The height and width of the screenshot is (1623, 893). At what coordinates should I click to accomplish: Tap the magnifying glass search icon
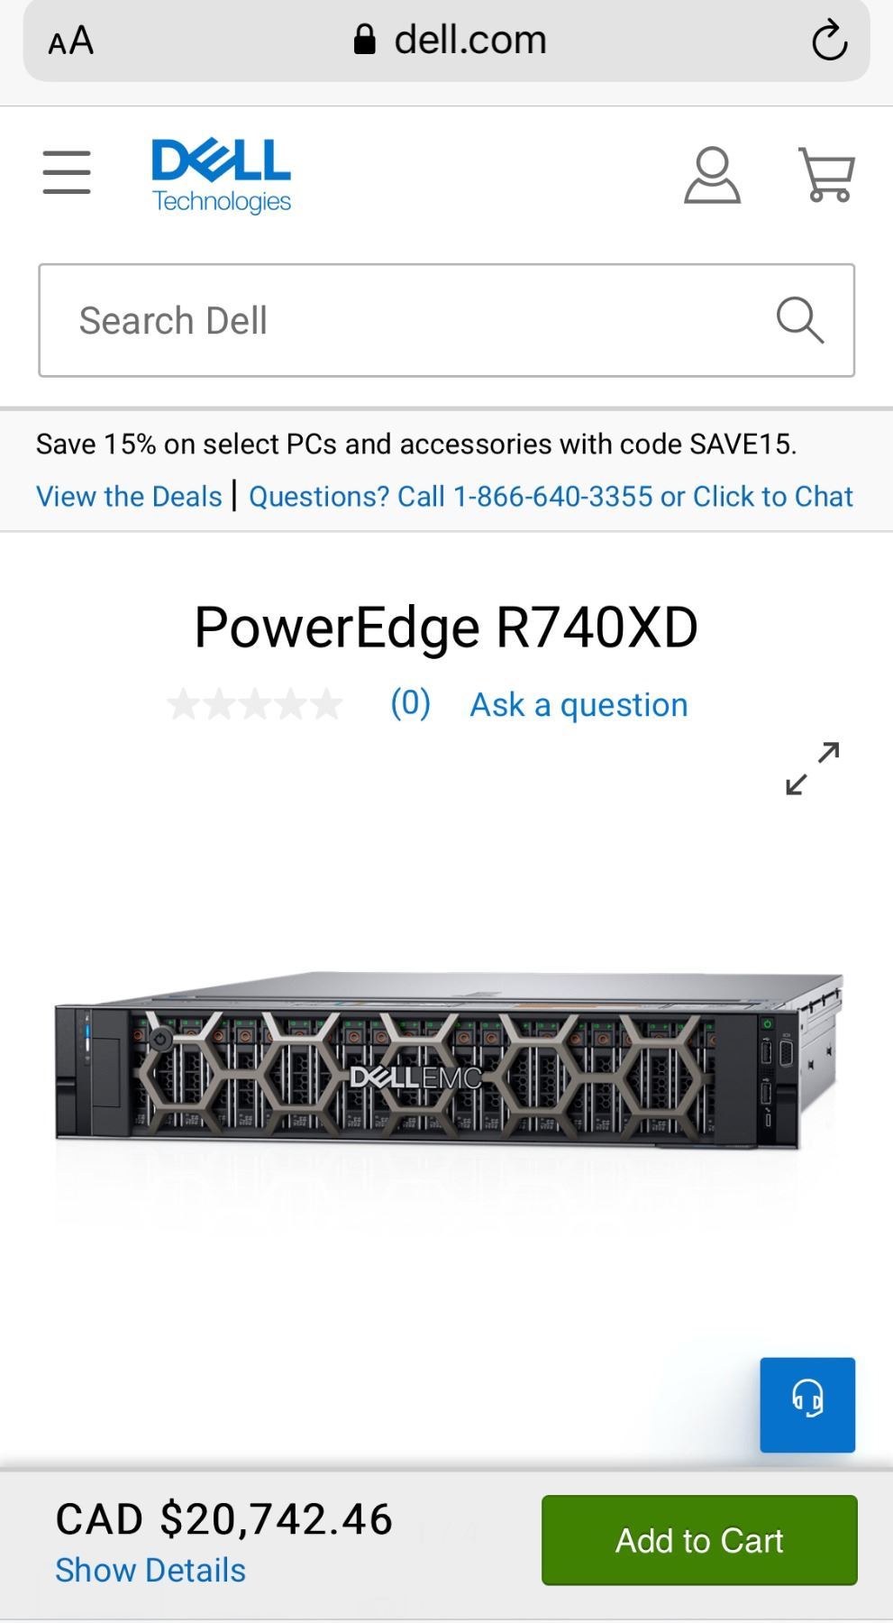pyautogui.click(x=800, y=320)
